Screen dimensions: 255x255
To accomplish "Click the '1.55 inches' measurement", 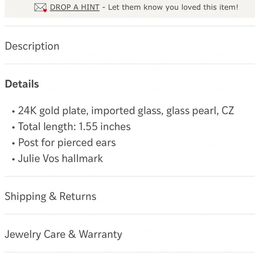I will point(105,127).
